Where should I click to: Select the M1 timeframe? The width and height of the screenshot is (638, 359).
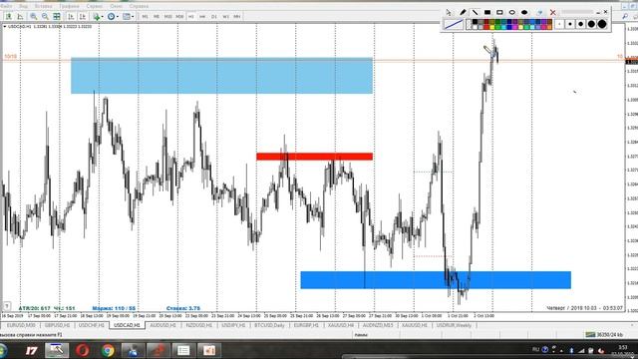[x=145, y=17]
